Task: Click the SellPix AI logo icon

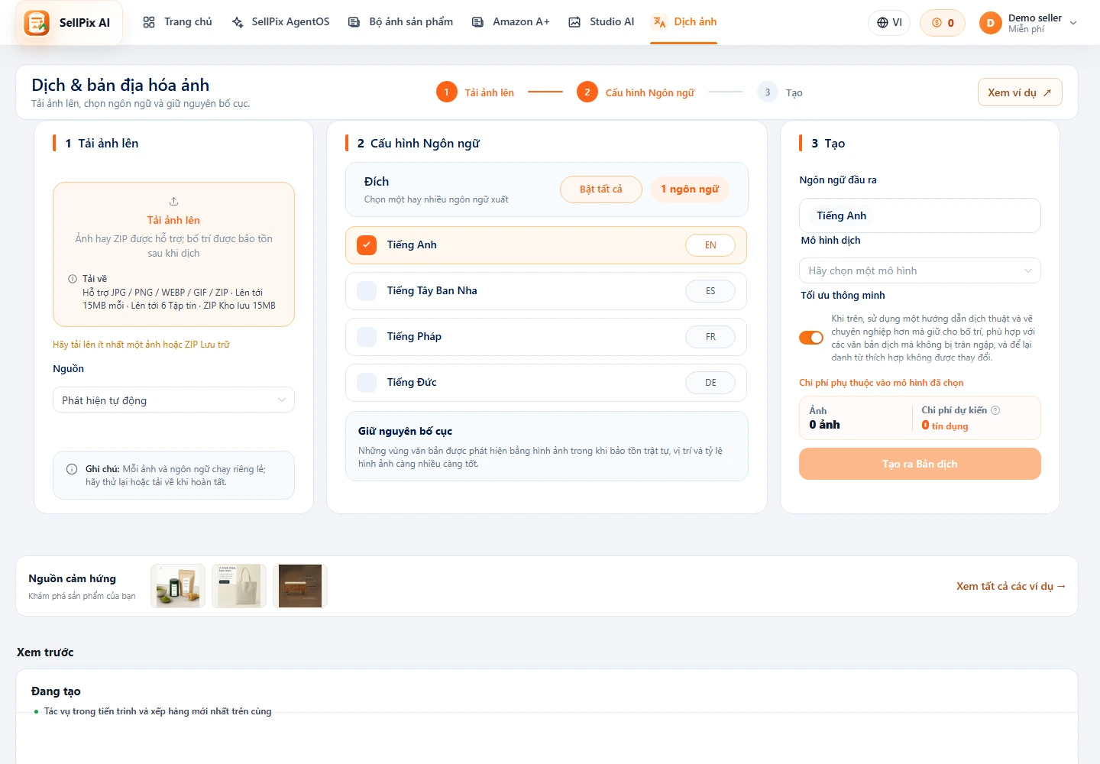Action: [x=37, y=23]
